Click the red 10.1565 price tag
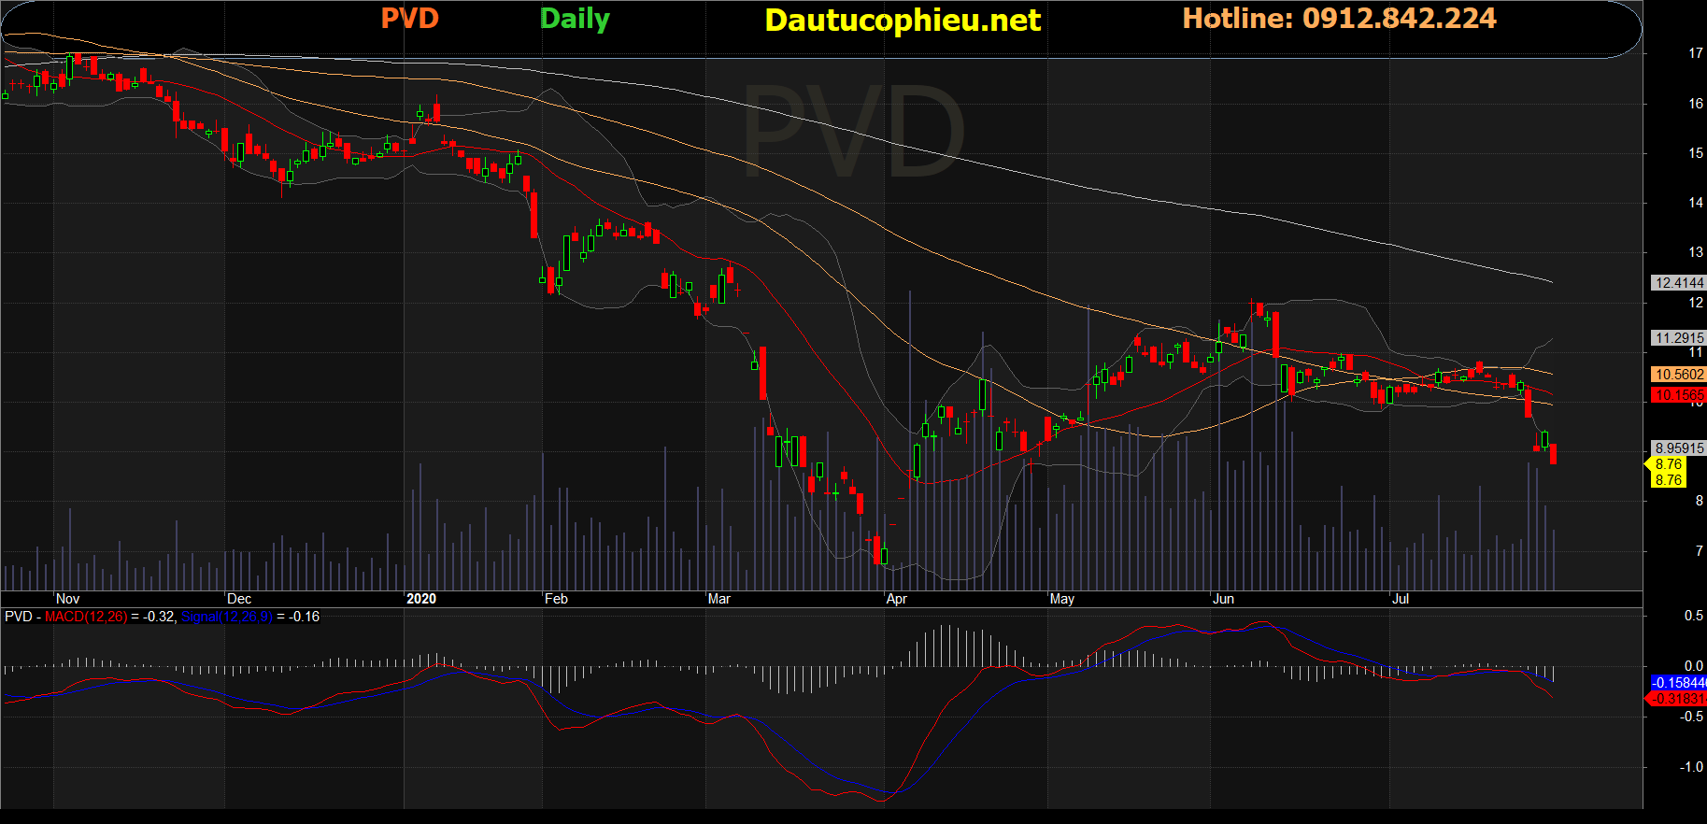1707x824 pixels. 1679,395
